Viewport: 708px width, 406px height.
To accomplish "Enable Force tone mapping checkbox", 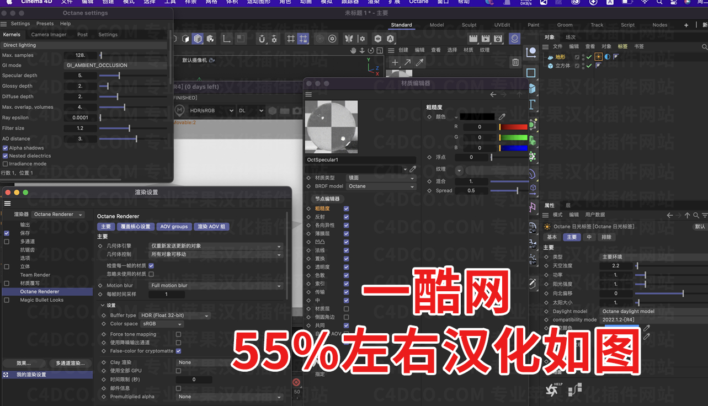I will pos(178,334).
